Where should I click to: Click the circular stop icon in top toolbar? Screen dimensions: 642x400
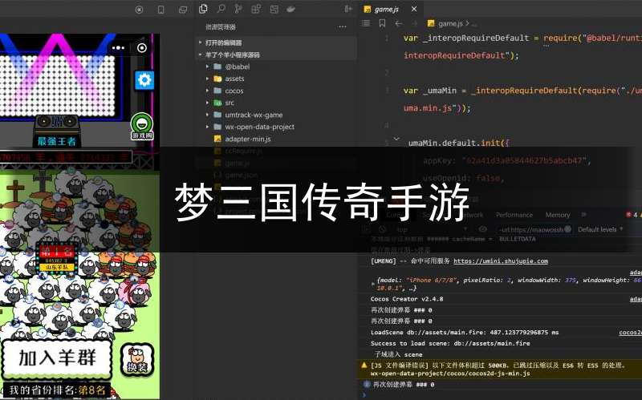(x=139, y=10)
